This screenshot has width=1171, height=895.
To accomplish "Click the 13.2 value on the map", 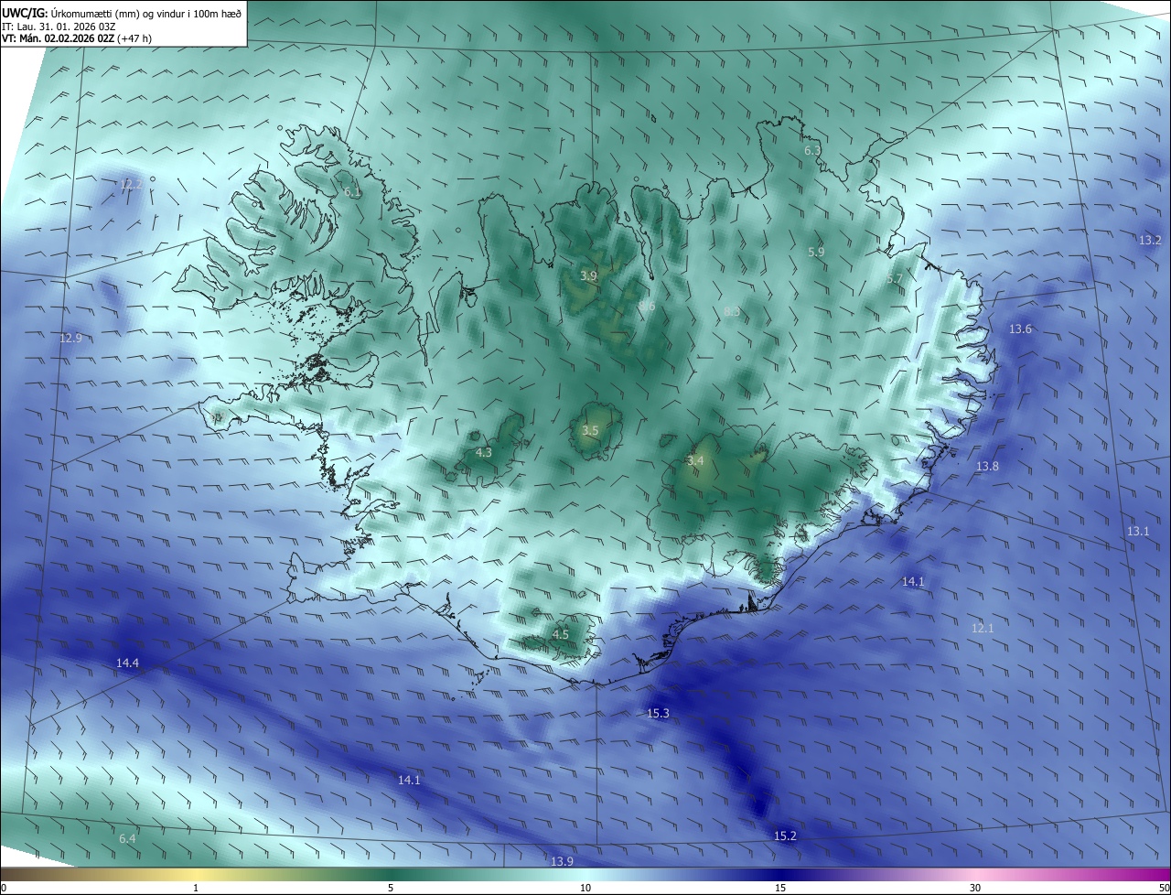I will pyautogui.click(x=1150, y=241).
